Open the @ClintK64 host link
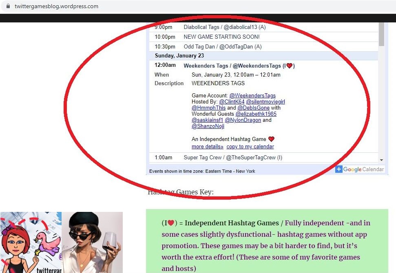Image resolution: width=396 pixels, height=273 pixels. (232, 102)
